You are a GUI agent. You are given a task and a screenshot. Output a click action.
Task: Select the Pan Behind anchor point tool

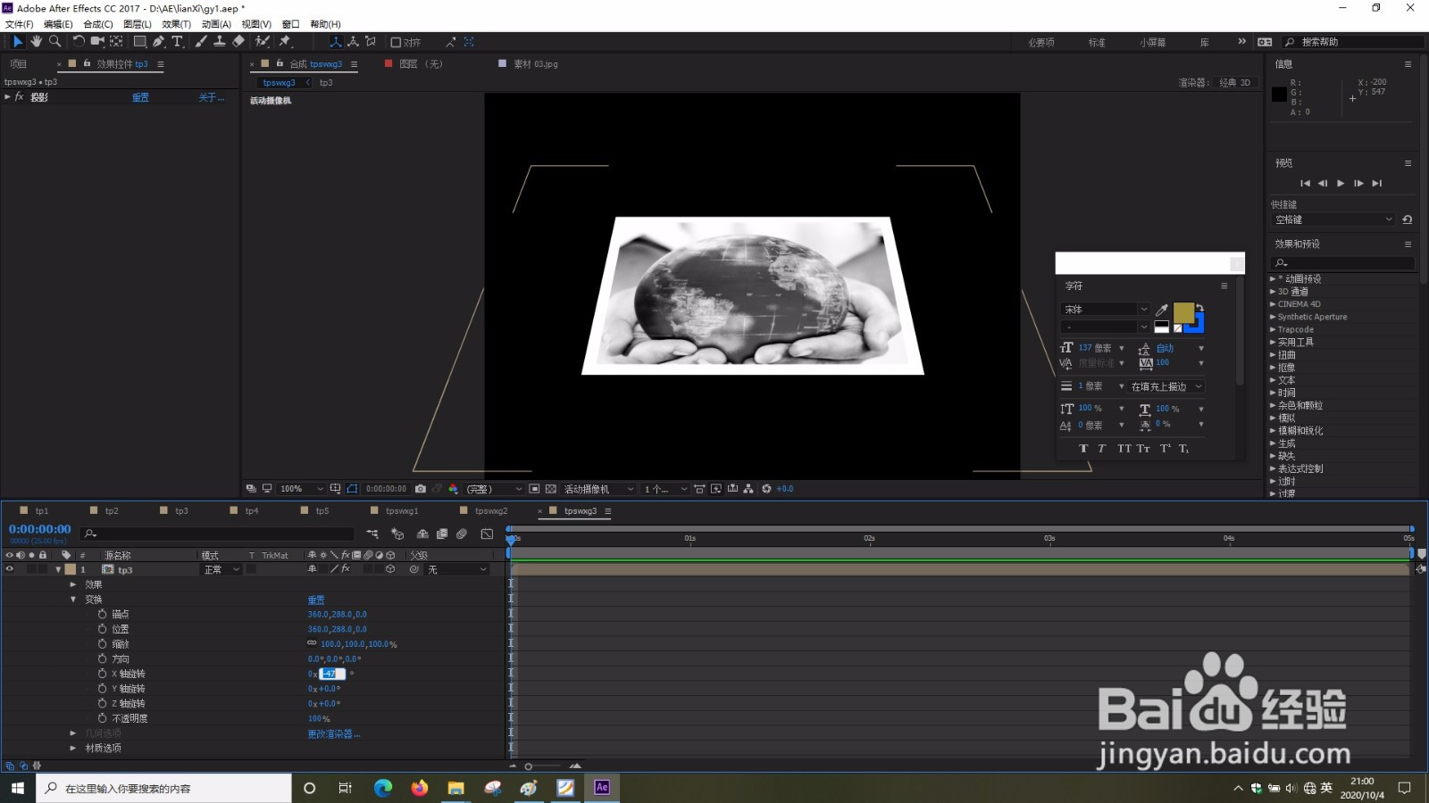116,41
